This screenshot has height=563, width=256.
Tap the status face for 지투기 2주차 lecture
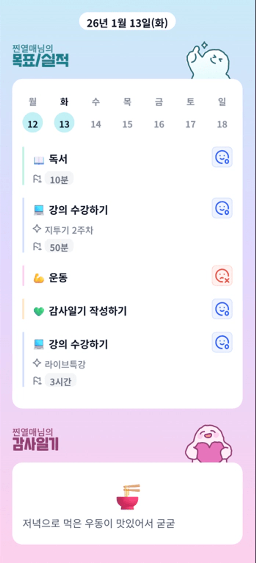222,208
